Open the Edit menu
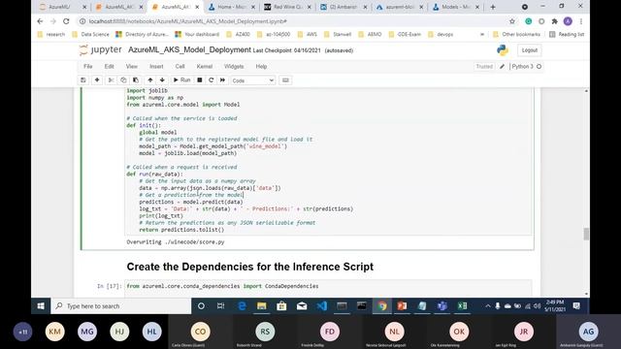The height and width of the screenshot is (349, 621). click(x=110, y=67)
